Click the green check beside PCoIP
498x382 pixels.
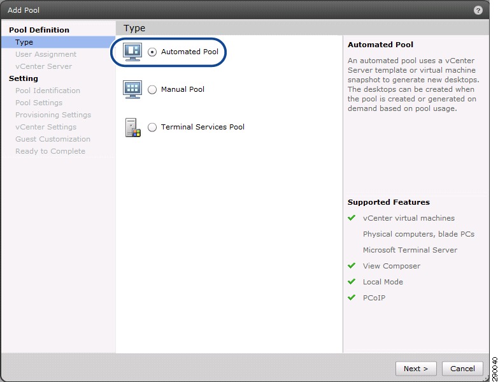coord(352,297)
